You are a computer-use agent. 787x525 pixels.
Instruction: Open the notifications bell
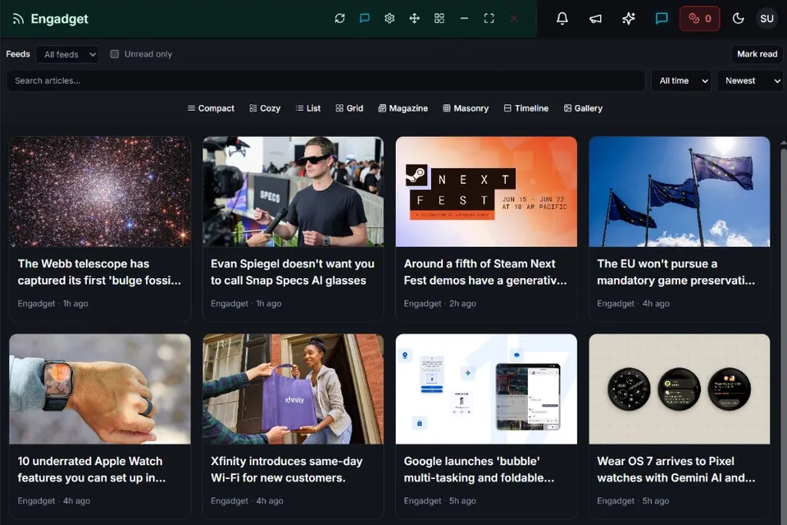click(562, 19)
